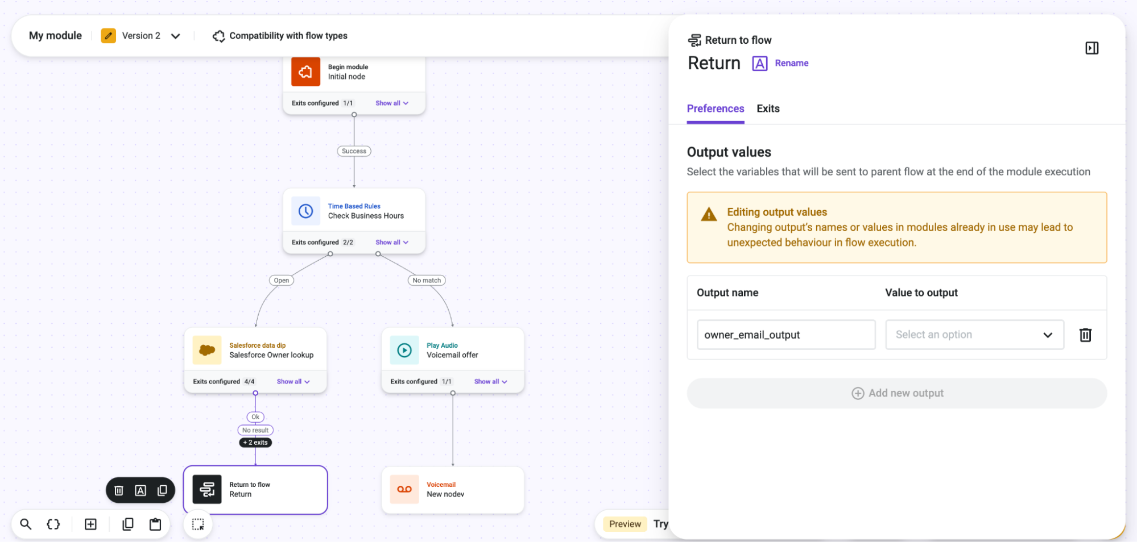Open canvas search with magnifier icon
Screen dimensions: 1137x542
click(26, 524)
